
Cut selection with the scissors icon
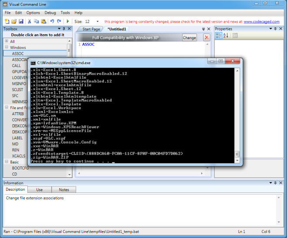point(29,21)
